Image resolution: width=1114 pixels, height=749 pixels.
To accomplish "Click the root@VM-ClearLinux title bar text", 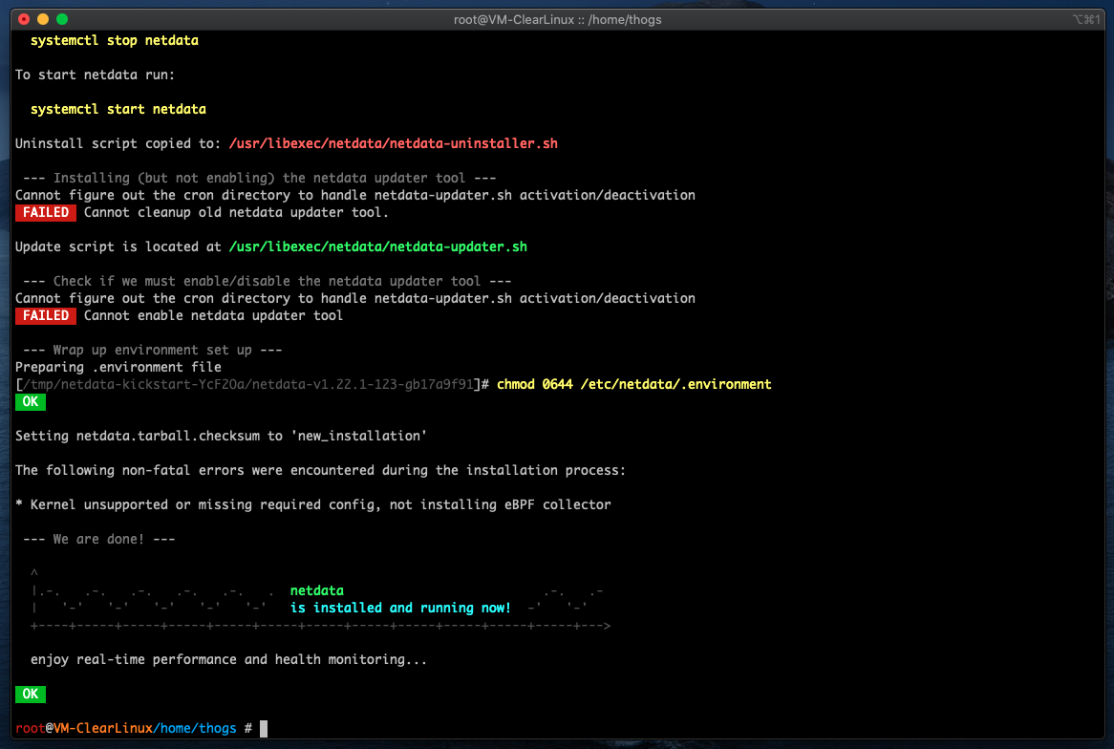I will (557, 19).
